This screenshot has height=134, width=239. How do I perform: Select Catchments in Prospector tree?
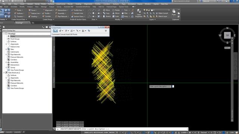pos(15,52)
